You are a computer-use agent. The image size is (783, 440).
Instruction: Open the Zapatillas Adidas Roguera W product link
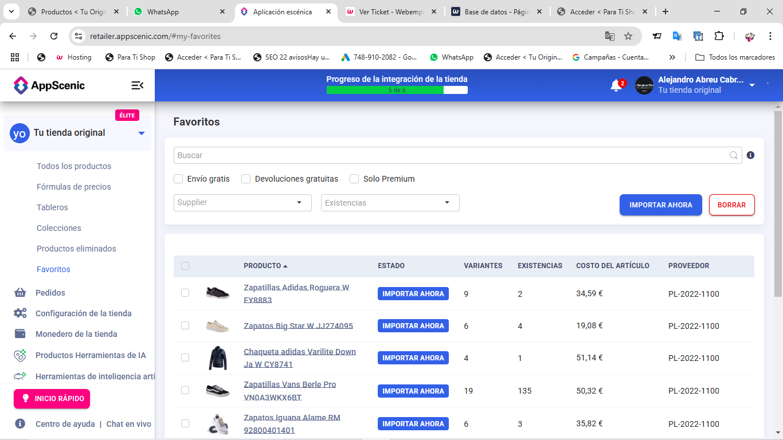pos(296,293)
